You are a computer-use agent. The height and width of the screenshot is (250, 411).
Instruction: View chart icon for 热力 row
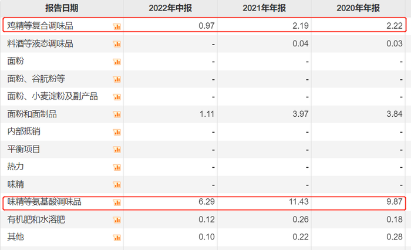pyautogui.click(x=117, y=167)
